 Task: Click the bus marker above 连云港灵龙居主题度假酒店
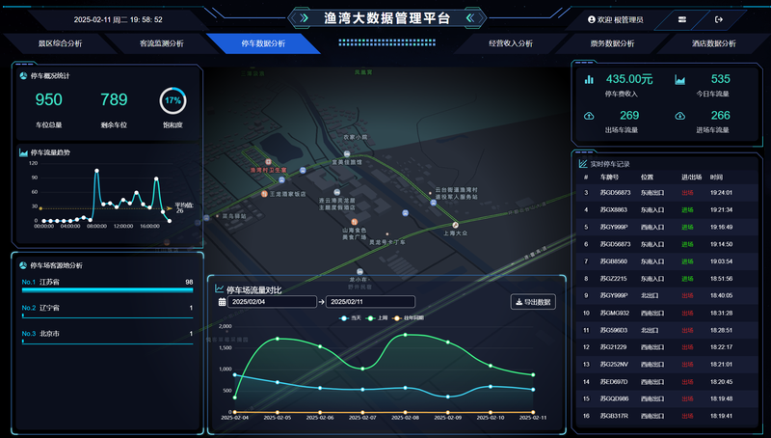[336, 192]
